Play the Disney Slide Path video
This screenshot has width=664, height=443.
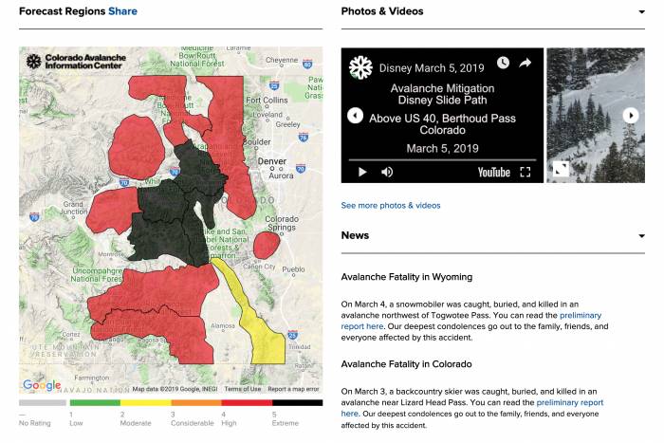click(362, 172)
